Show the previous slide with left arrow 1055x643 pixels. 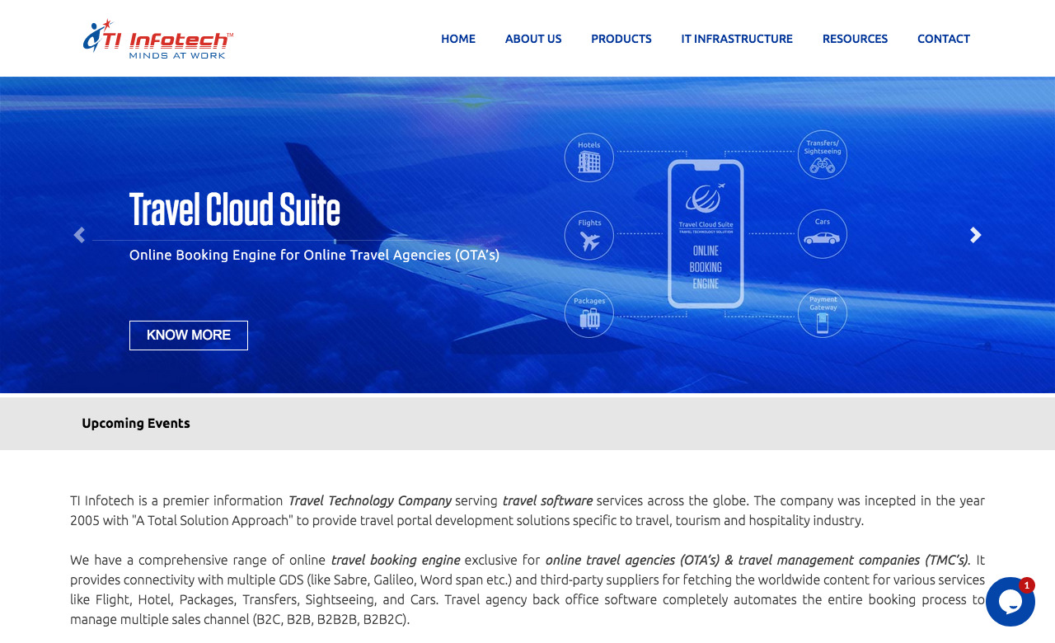point(79,235)
